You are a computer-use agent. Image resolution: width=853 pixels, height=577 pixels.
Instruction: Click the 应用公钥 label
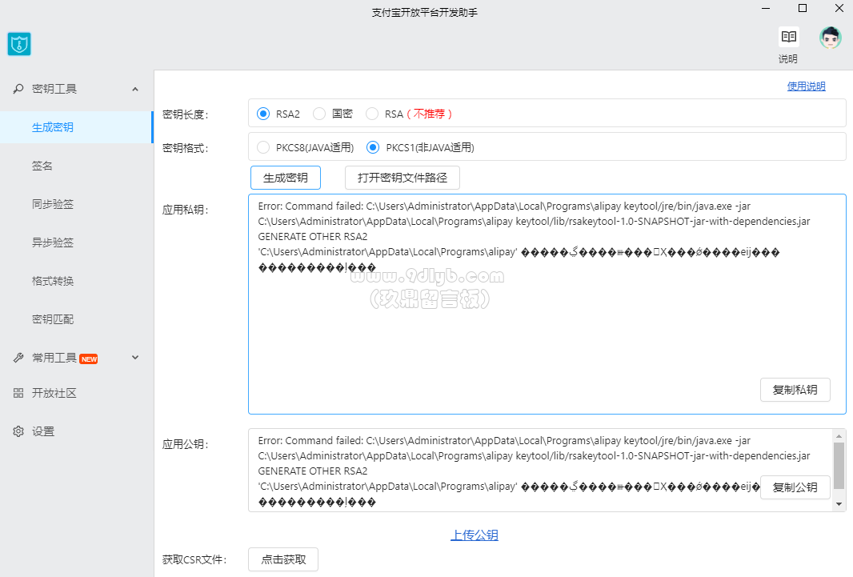[185, 444]
